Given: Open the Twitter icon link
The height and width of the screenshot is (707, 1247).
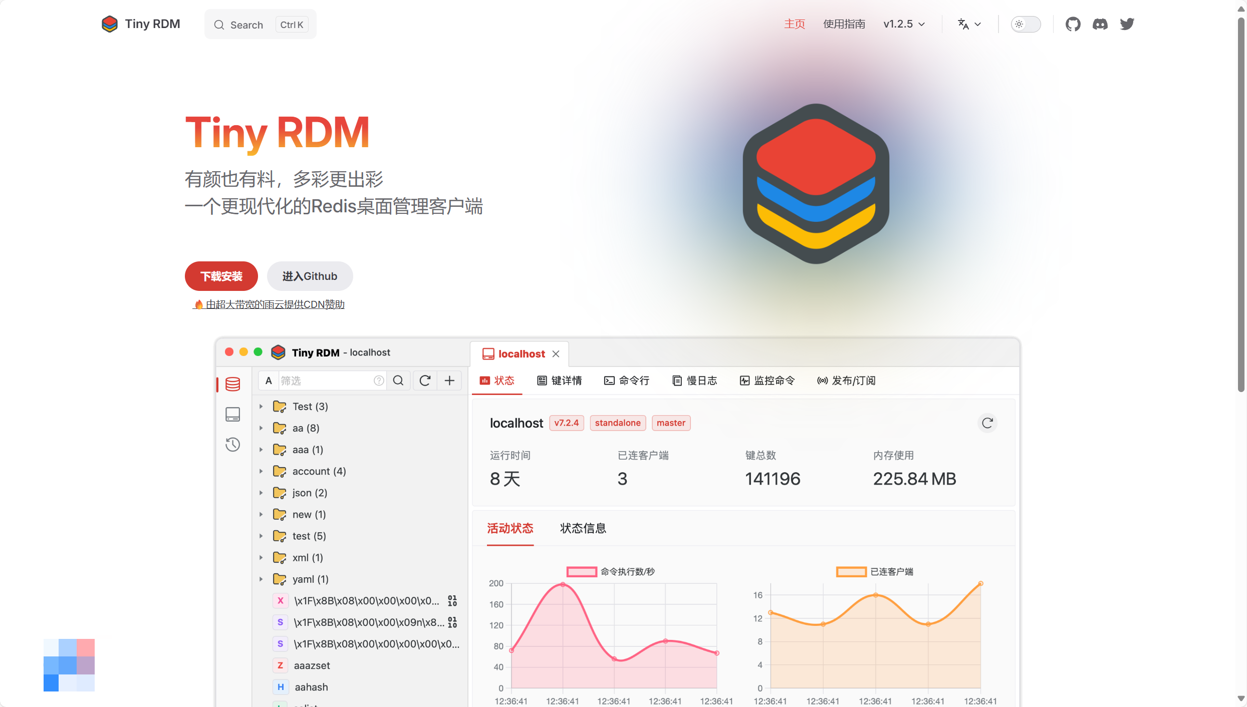Looking at the screenshot, I should pyautogui.click(x=1127, y=24).
